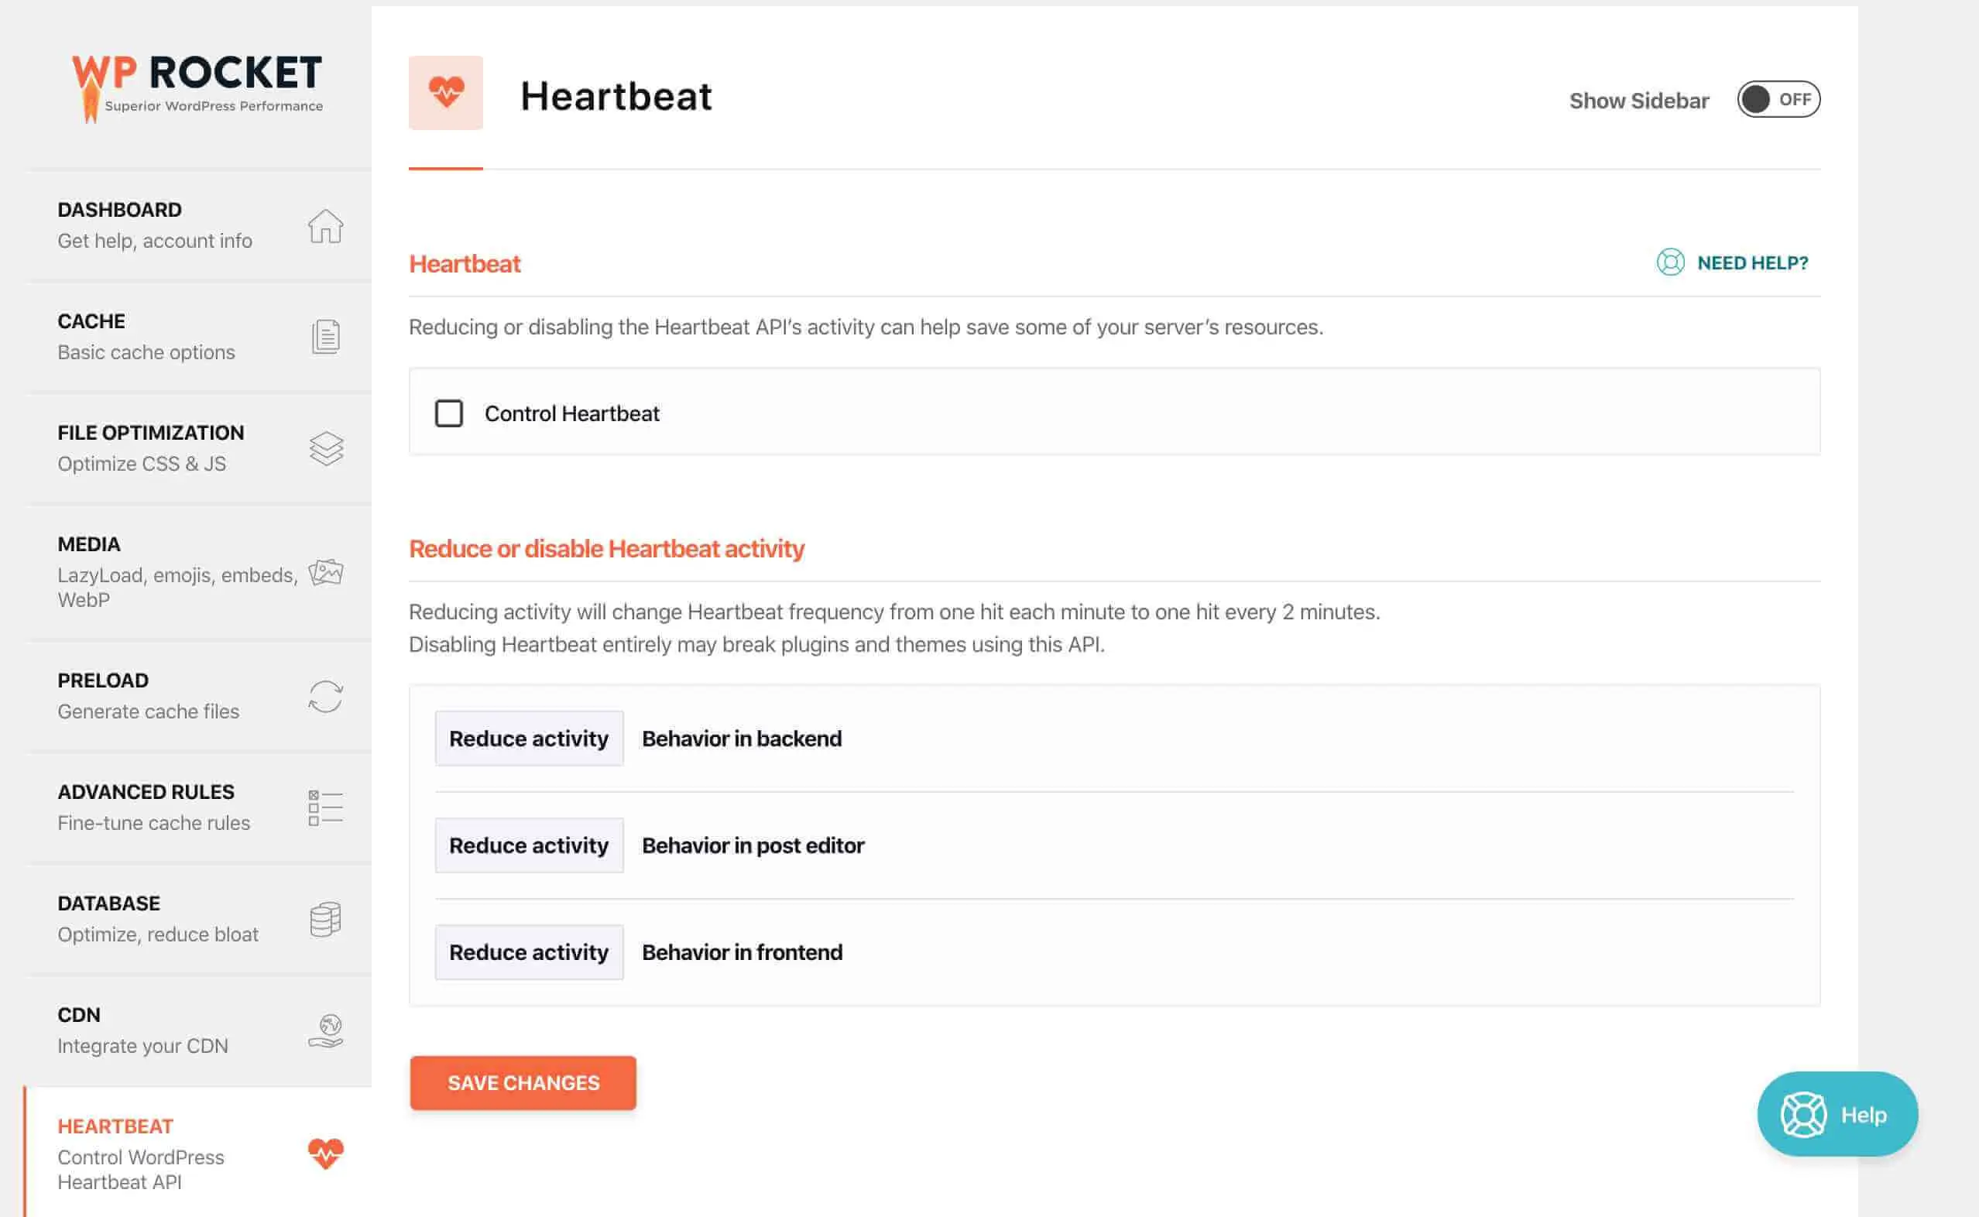Viewport: 1979px width, 1217px height.
Task: Click the Heartbeat heart icon in sidebar
Action: coord(326,1154)
